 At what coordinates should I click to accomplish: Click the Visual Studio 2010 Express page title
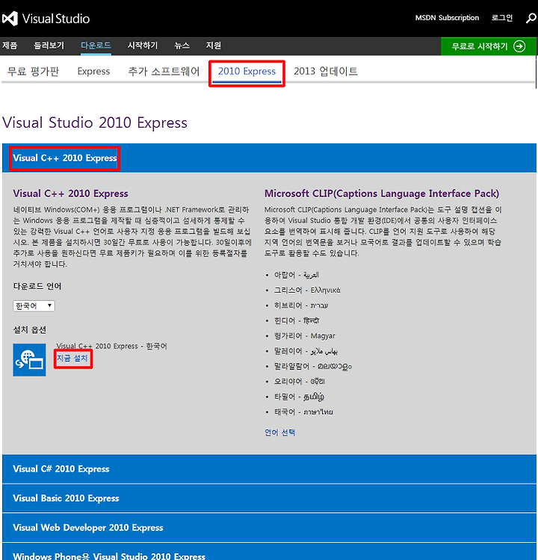pos(95,122)
